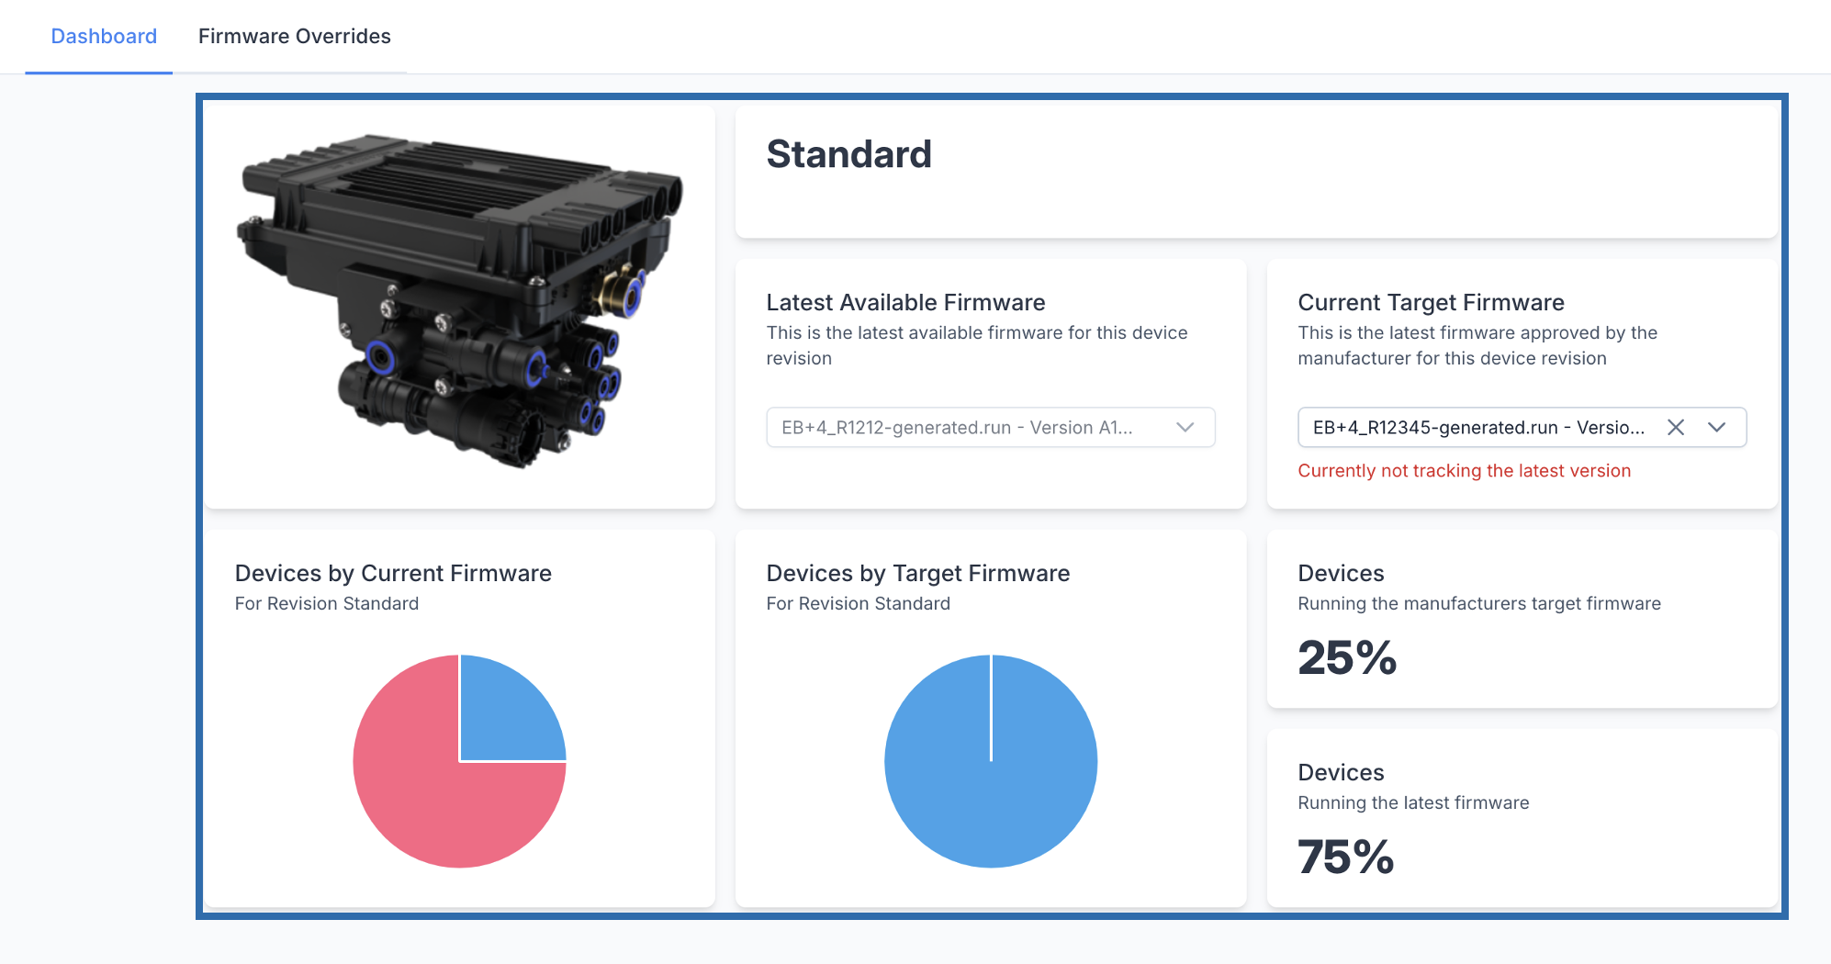Click the Devices by Target Firmware pie chart
The image size is (1831, 964).
point(990,761)
